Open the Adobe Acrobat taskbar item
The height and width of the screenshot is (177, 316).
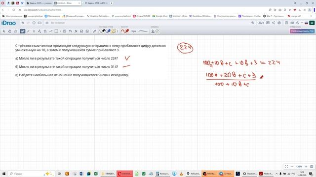point(266,174)
